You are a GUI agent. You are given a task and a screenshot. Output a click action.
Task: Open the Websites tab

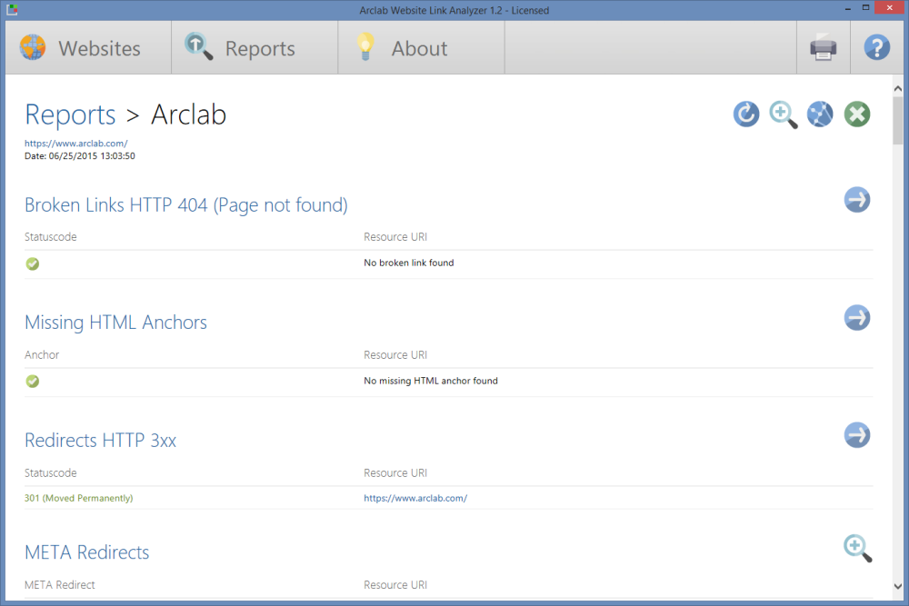click(x=88, y=48)
